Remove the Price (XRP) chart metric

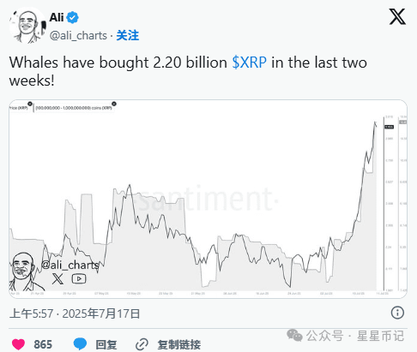click(x=30, y=104)
